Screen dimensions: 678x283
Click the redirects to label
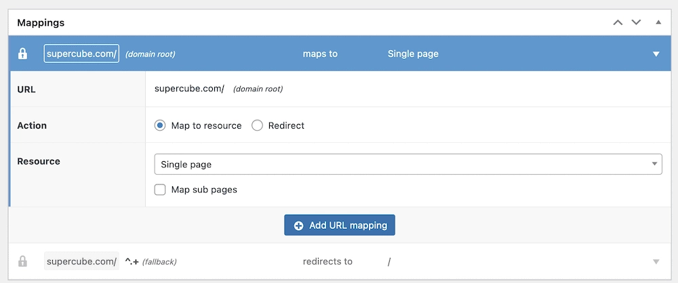[x=327, y=261]
